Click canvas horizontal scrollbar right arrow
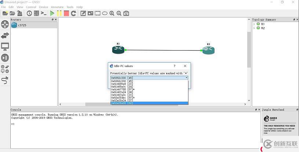 click(245, 104)
